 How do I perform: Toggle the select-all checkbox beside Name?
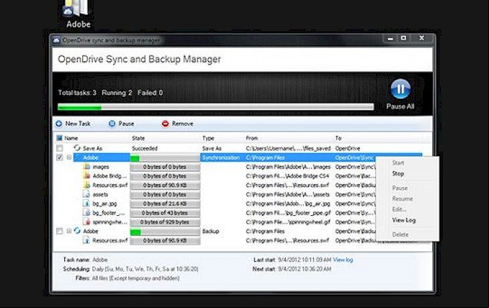coord(60,138)
